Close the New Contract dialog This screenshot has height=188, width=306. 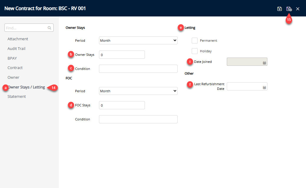(298, 9)
